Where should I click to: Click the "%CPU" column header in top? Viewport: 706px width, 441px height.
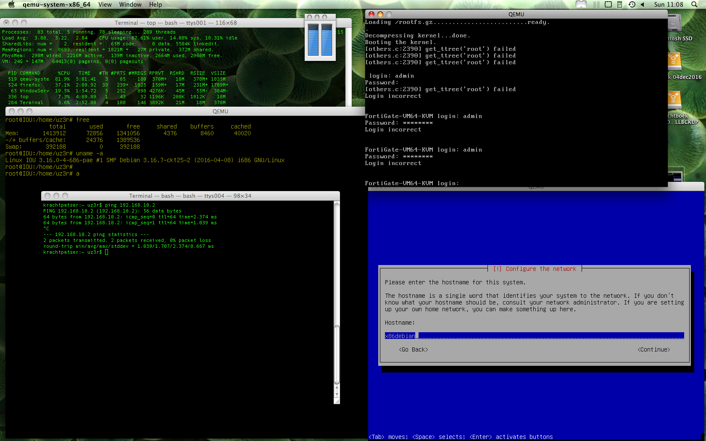click(64, 73)
